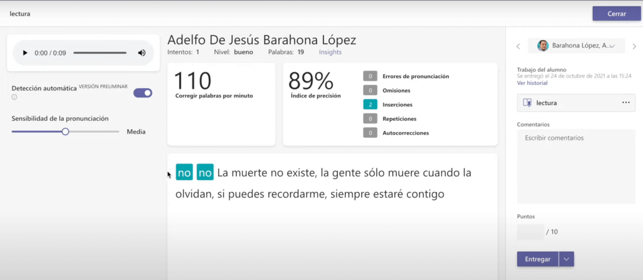Viewport: 643px width, 280px height.
Task: Select the Inserciones count box
Action: [371, 104]
